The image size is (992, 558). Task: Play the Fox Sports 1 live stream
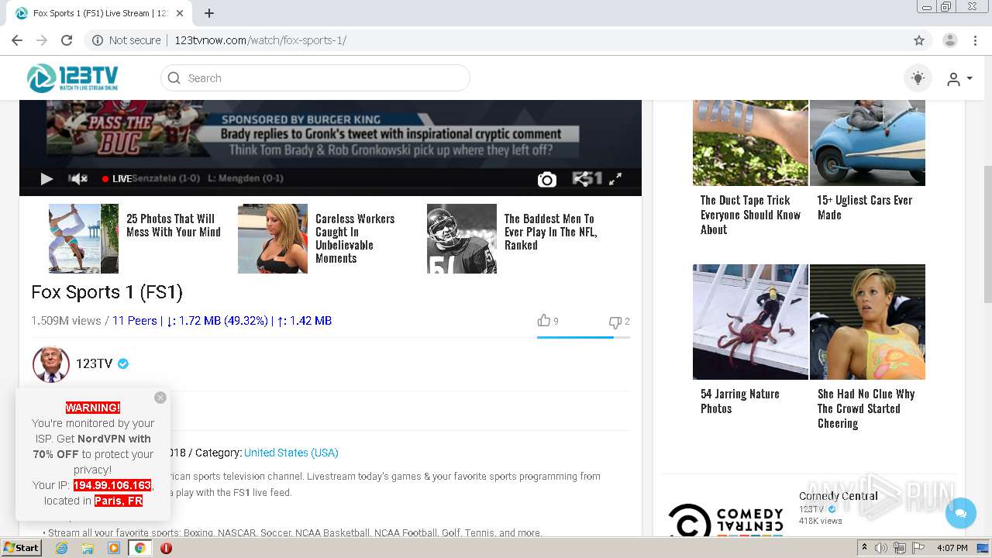click(x=46, y=179)
